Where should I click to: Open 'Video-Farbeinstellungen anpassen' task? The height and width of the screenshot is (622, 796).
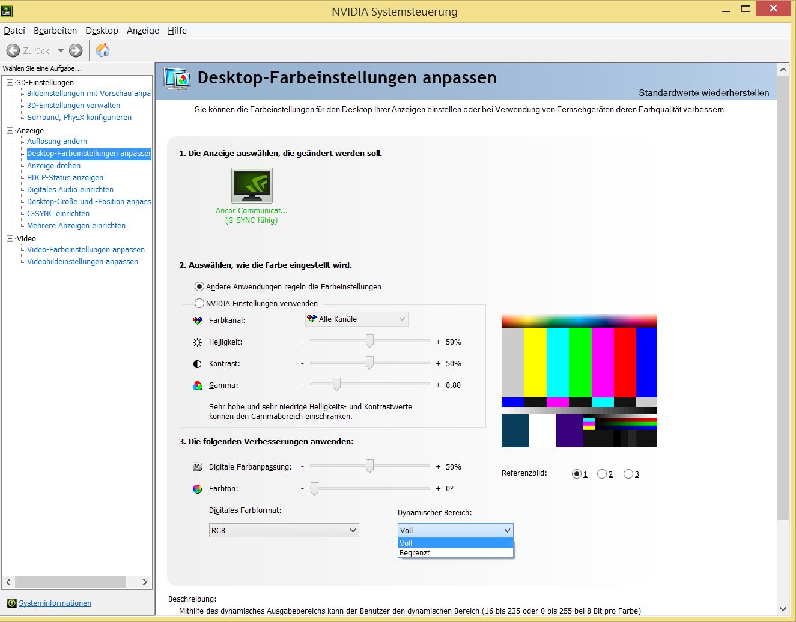click(x=86, y=250)
